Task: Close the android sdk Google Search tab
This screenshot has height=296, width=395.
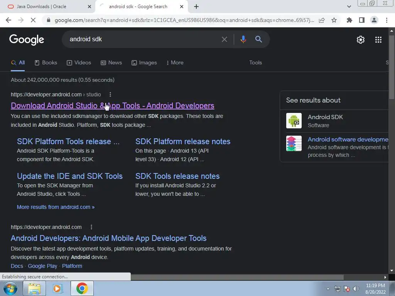Action: (x=182, y=7)
